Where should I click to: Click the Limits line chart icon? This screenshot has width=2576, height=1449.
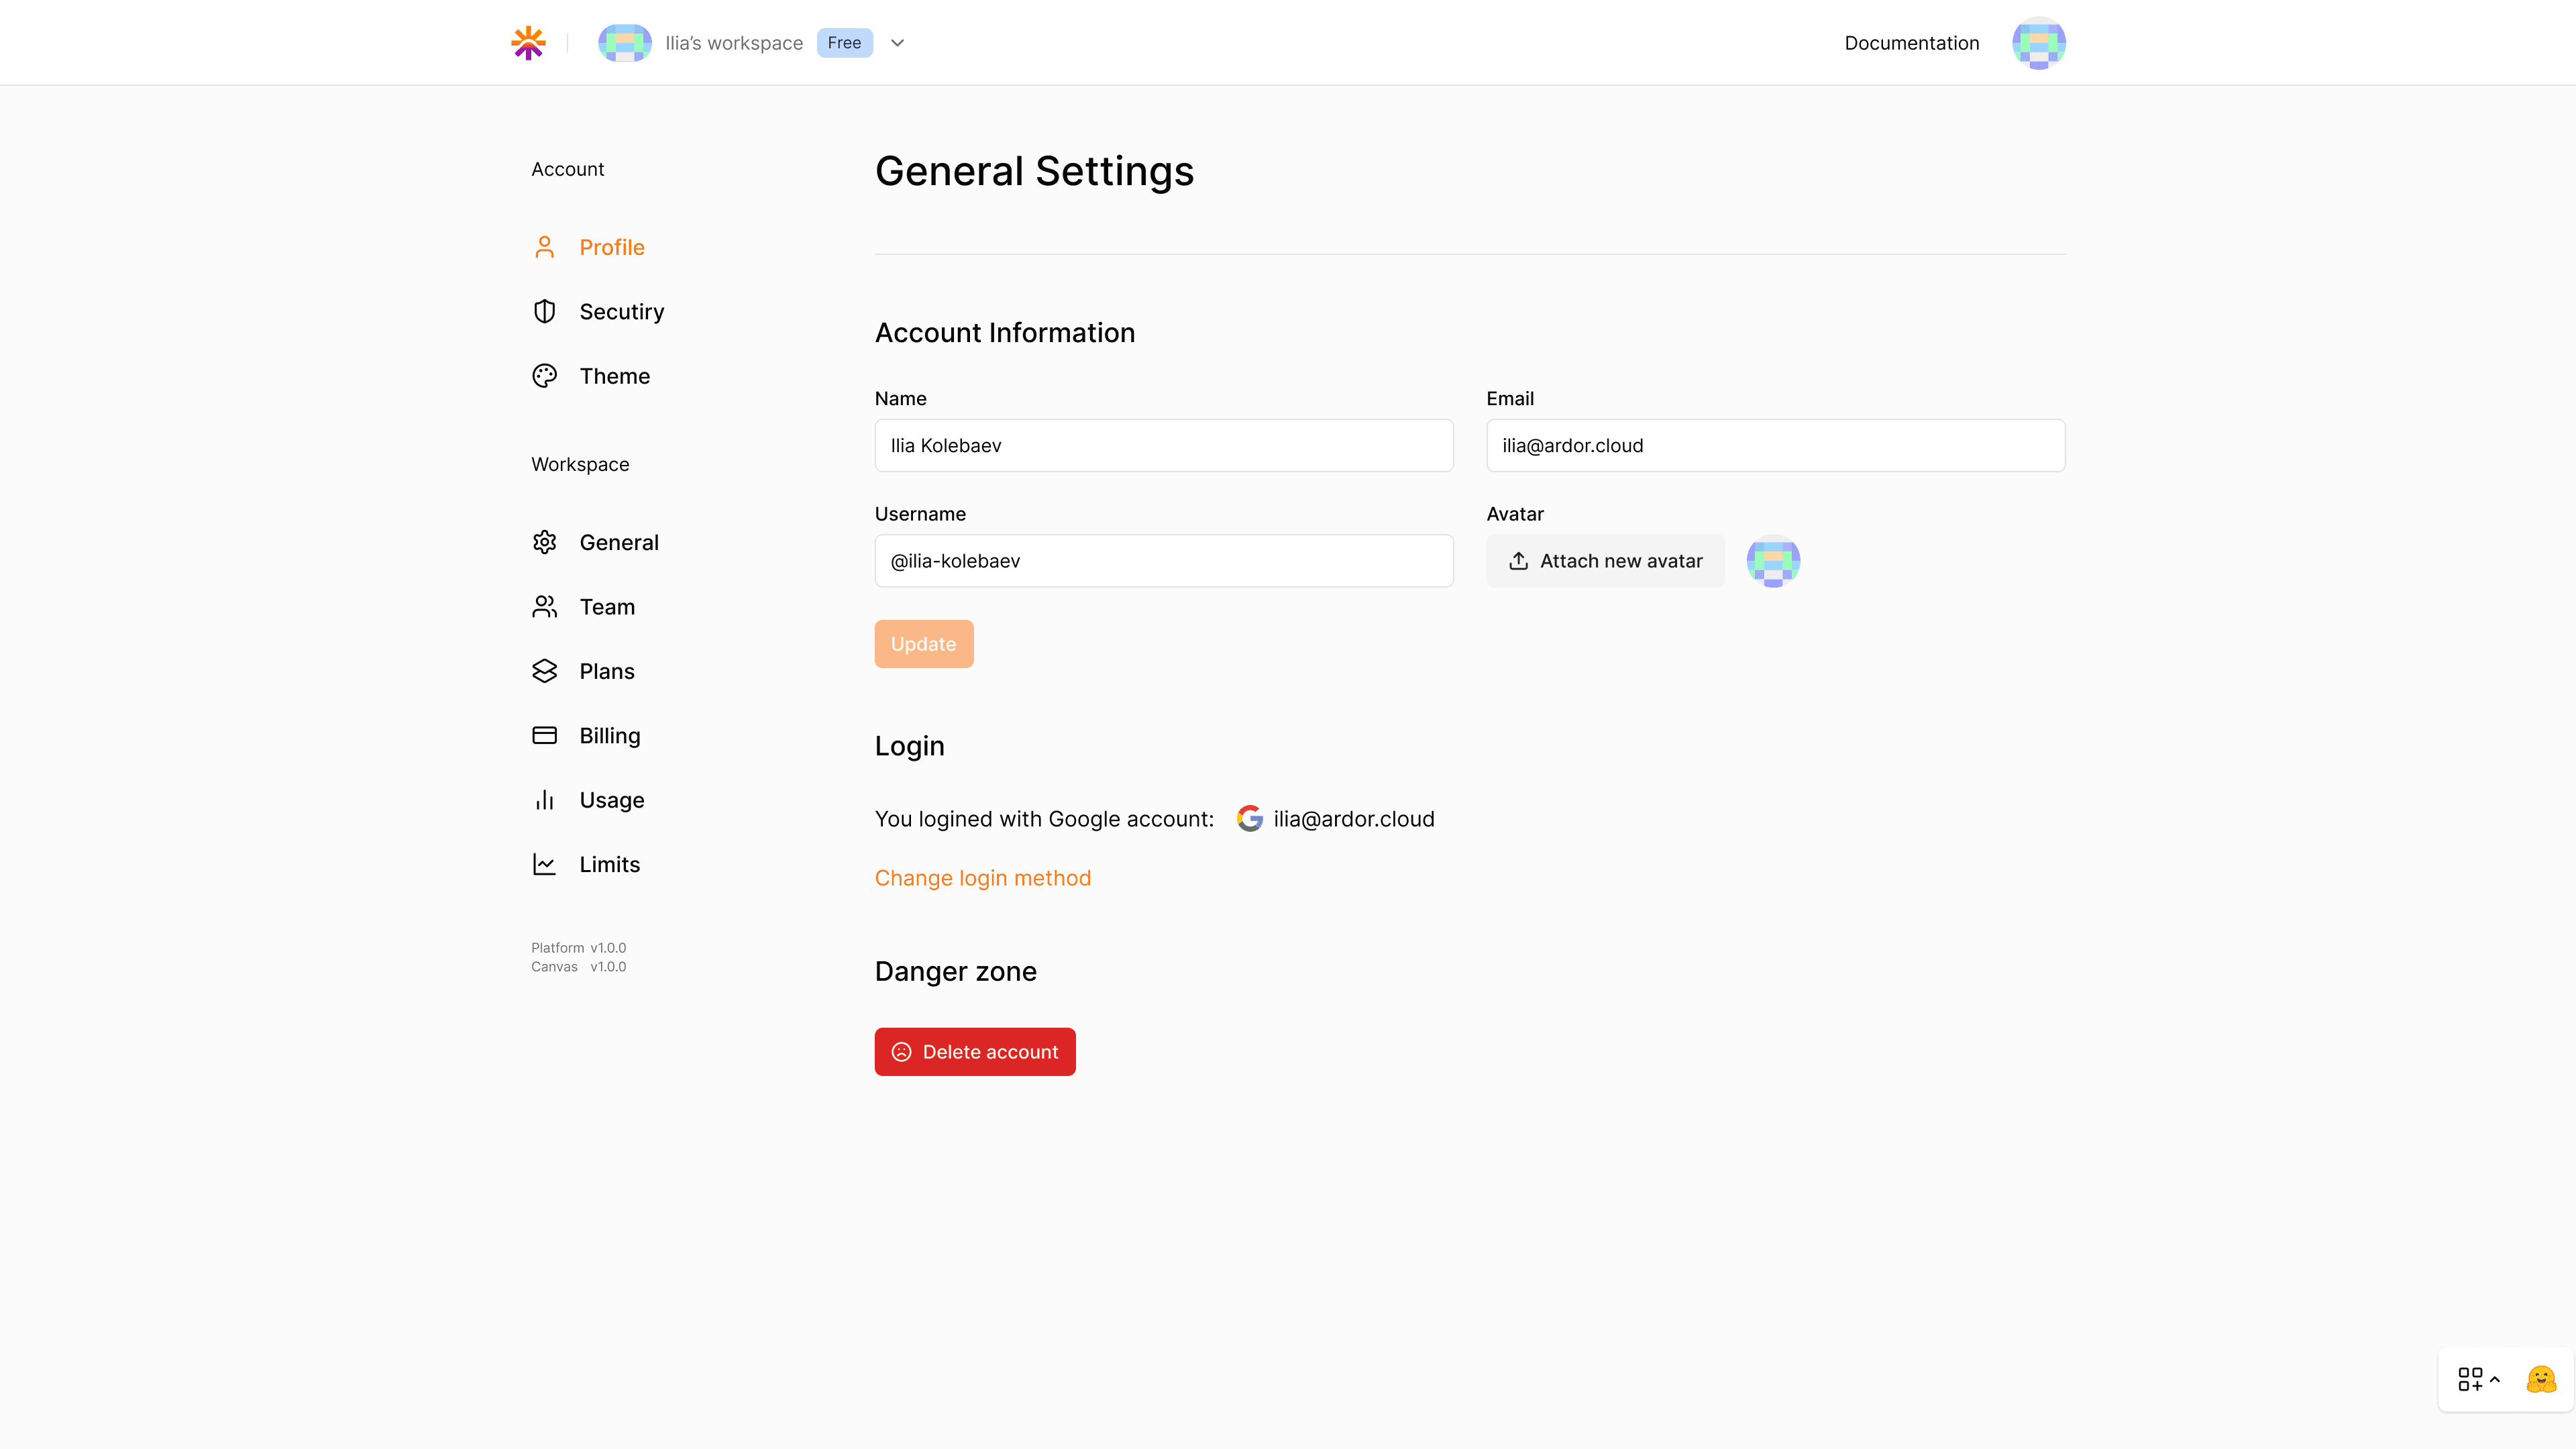(x=544, y=864)
